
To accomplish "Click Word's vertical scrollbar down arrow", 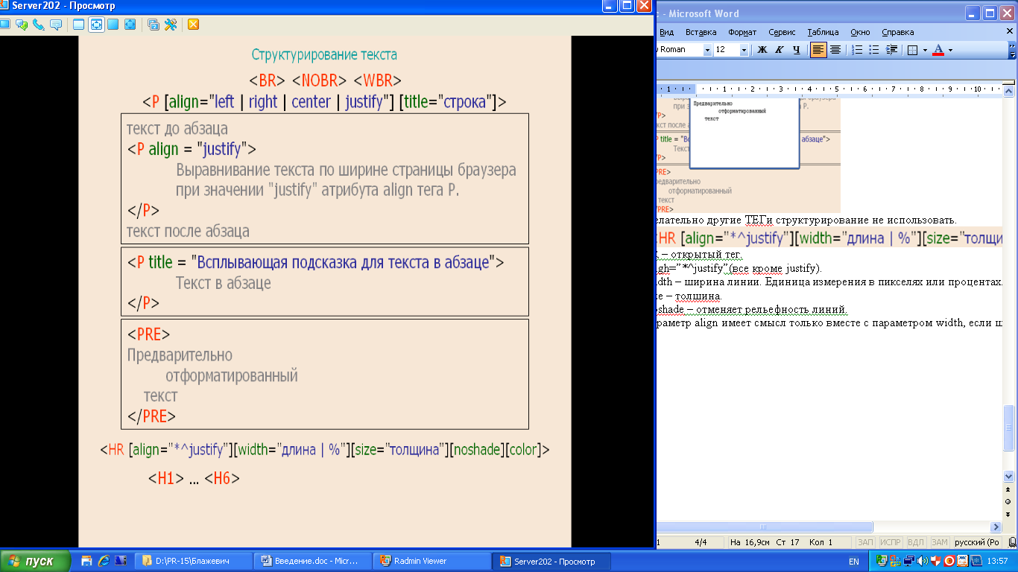I will (x=1009, y=476).
